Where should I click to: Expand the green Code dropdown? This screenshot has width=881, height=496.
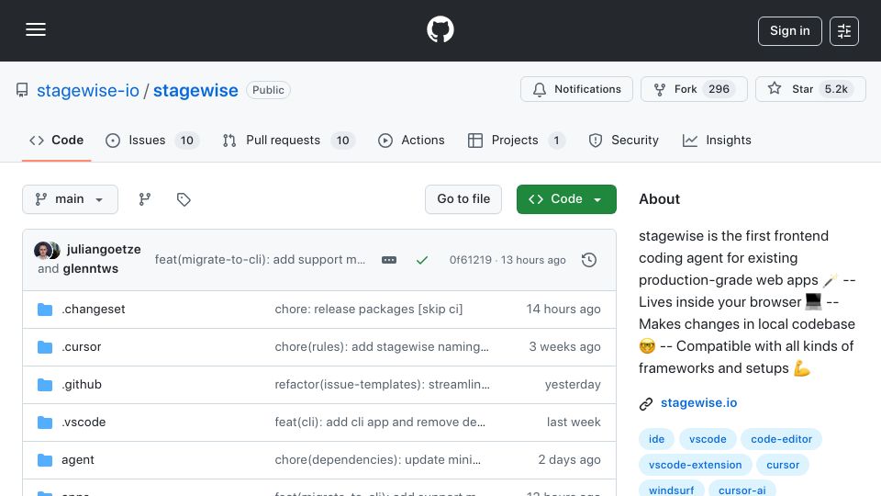point(566,199)
